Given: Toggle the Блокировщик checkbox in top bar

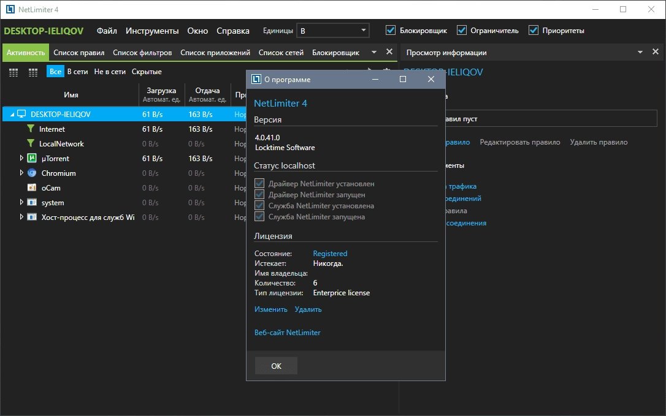Looking at the screenshot, I should click(391, 30).
